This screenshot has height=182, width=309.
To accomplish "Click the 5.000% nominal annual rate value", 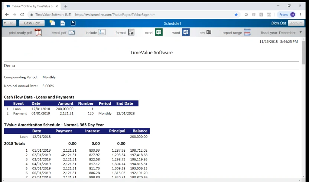I will tap(48, 86).
